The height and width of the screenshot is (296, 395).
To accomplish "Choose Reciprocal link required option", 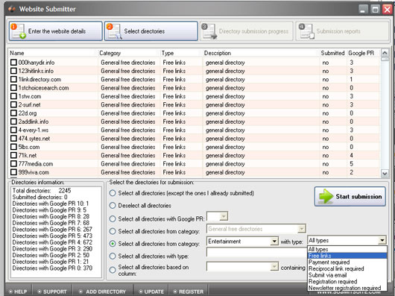I will pos(347,268).
